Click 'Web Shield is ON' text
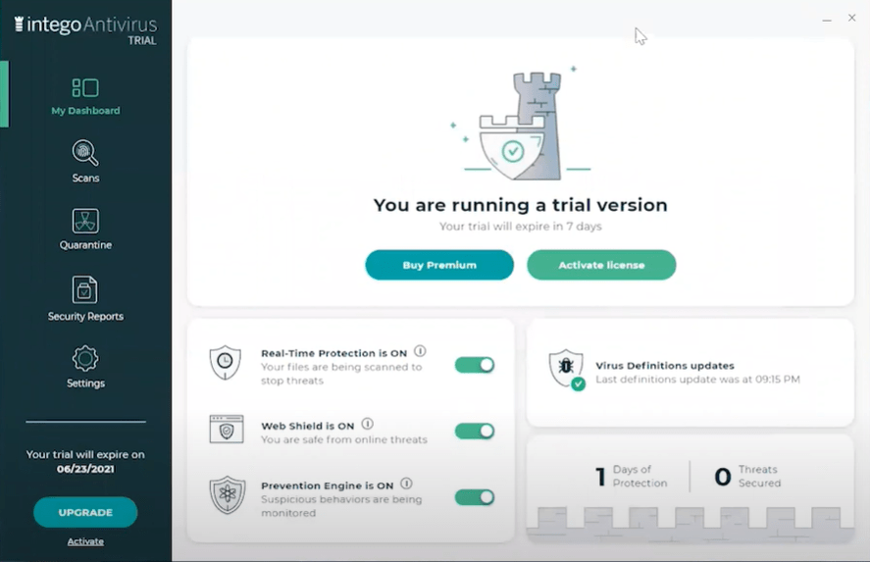Screen dimensions: 870x562 click(307, 426)
